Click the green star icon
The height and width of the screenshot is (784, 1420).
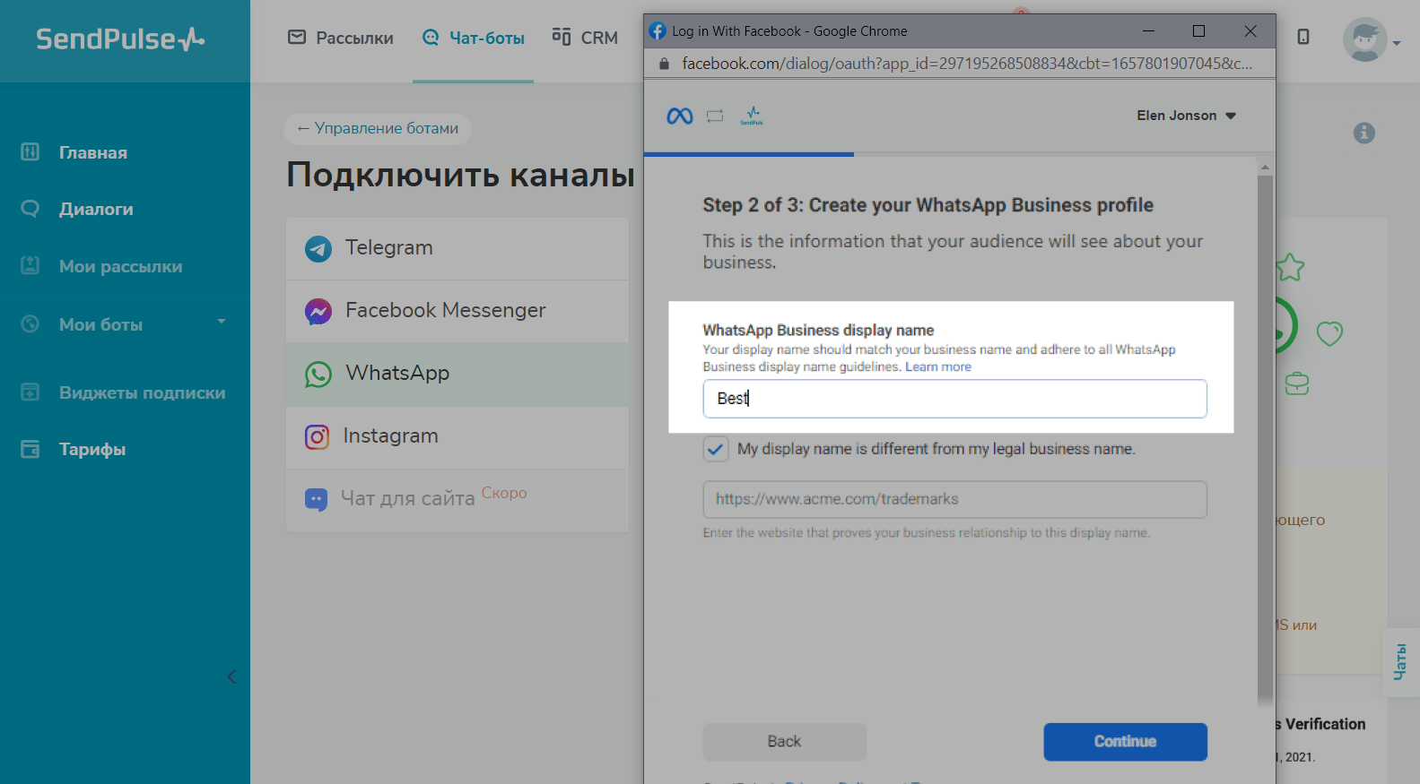pos(1290,267)
